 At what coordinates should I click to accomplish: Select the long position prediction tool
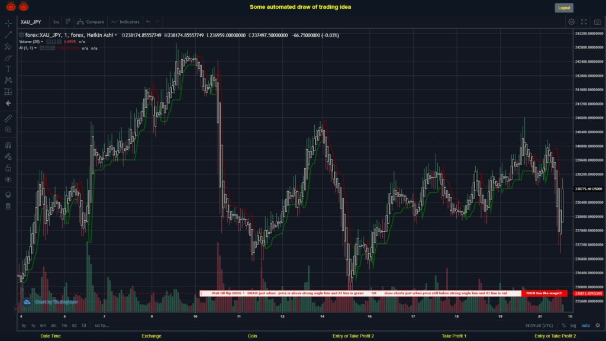point(8,92)
